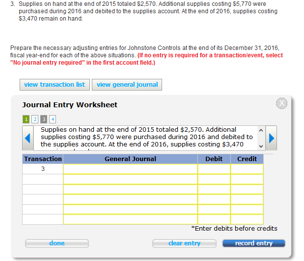
Task: Select last row General Journal account field
Action: (x=130, y=219)
